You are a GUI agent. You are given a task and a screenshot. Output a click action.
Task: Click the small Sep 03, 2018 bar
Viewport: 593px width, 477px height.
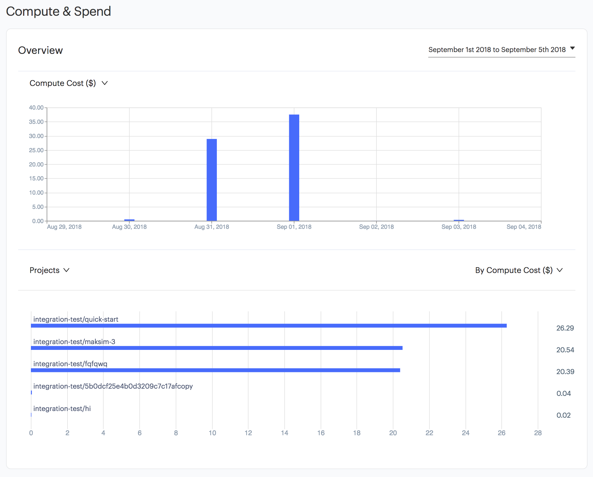[459, 220]
